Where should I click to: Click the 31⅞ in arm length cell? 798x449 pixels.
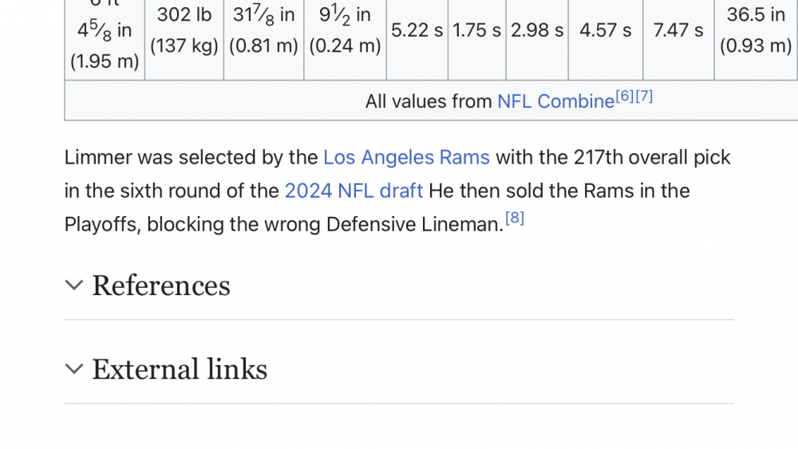coord(264,30)
